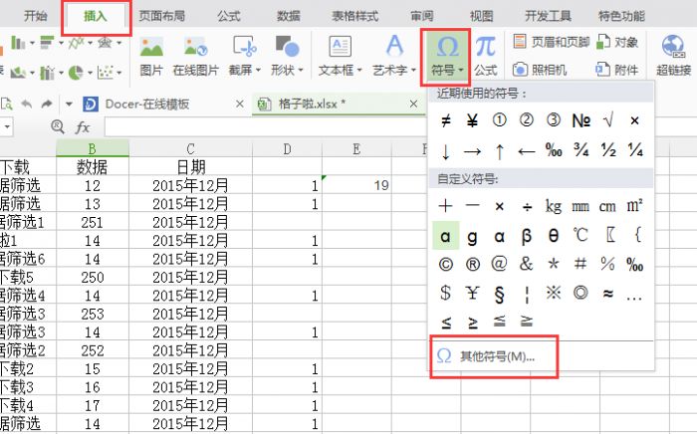This screenshot has height=434, width=697.
Task: Insert the ① circled one symbol
Action: (x=499, y=120)
